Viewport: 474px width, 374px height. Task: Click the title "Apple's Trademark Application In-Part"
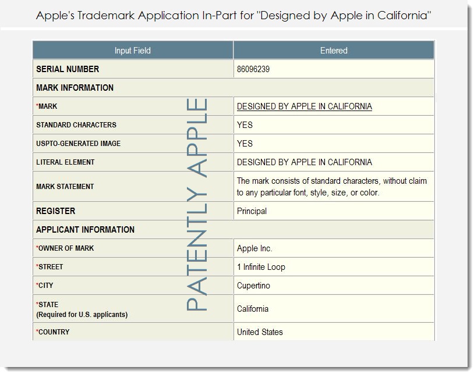coord(136,15)
